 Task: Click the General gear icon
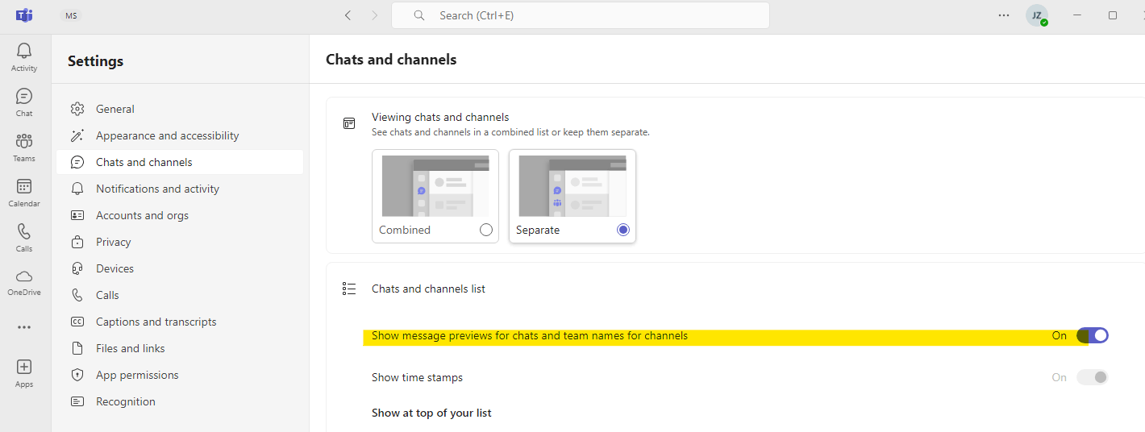(77, 109)
